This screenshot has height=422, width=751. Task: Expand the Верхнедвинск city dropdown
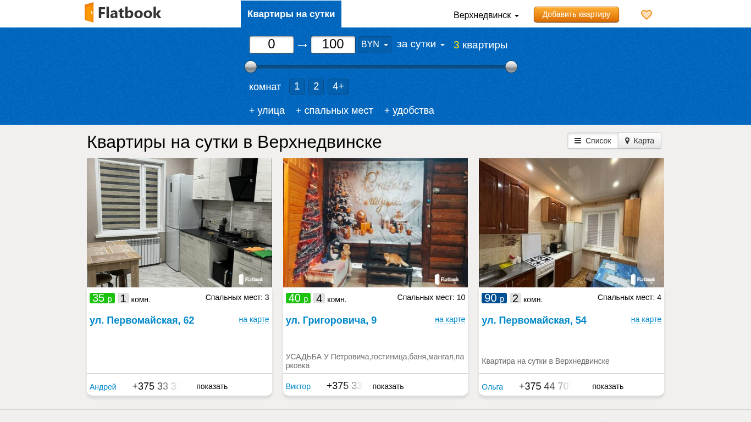coord(486,15)
